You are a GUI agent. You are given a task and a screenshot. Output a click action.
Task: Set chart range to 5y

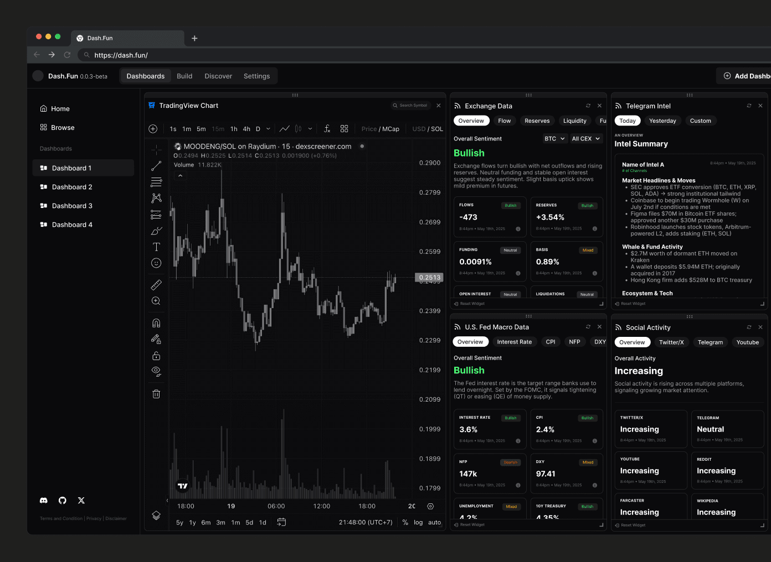point(180,522)
